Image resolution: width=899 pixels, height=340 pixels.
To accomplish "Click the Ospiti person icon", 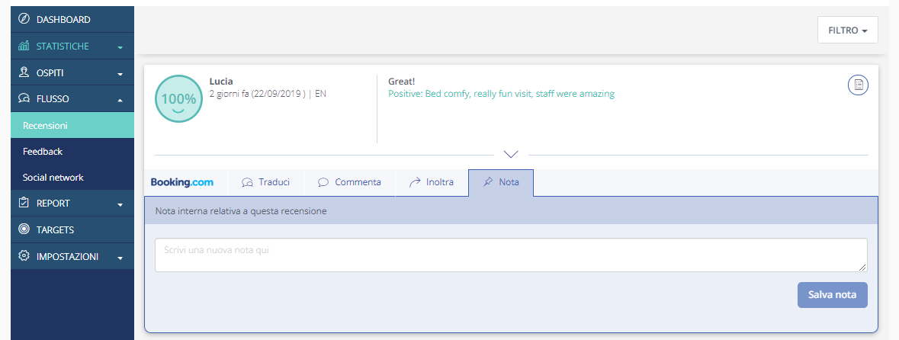I will pos(24,72).
